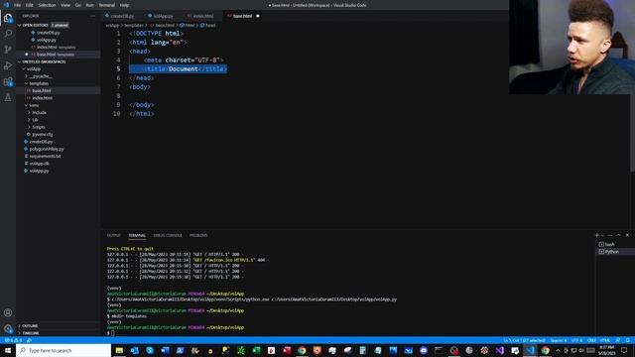
Task: Maximize the terminal panel size
Action: pos(619,235)
